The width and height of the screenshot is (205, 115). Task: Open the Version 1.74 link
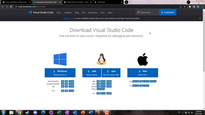pos(69,19)
